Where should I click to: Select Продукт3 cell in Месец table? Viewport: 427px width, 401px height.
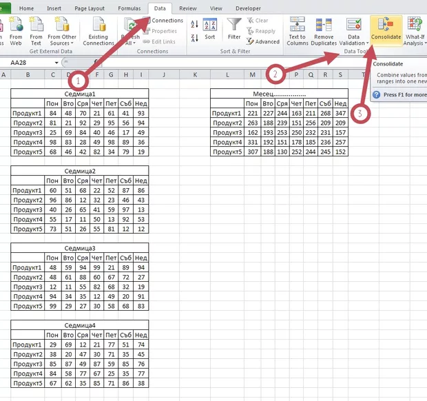(227, 133)
